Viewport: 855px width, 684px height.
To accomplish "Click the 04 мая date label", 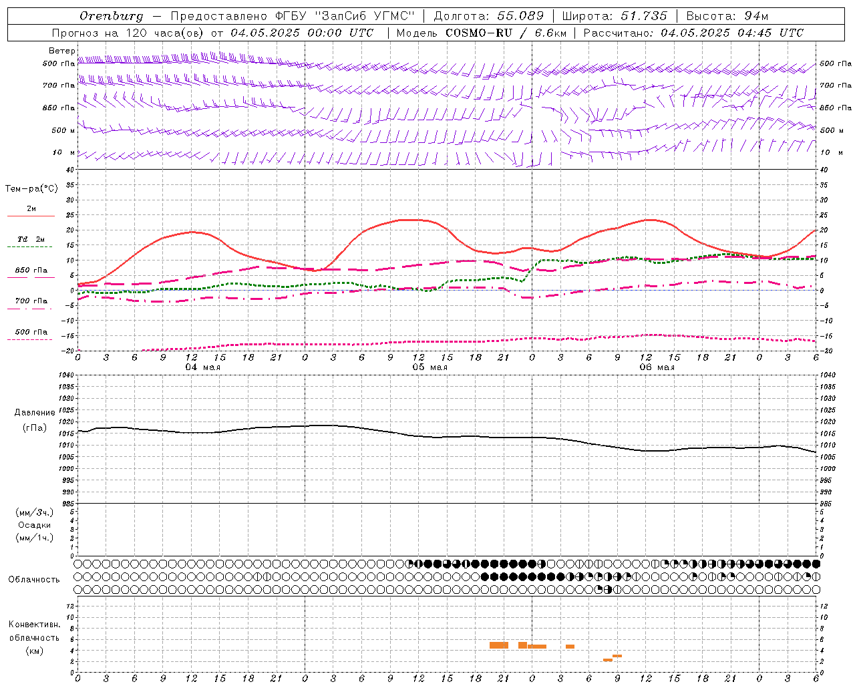I will point(202,367).
